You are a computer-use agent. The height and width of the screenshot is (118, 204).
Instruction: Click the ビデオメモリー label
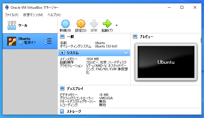[x=69, y=95]
